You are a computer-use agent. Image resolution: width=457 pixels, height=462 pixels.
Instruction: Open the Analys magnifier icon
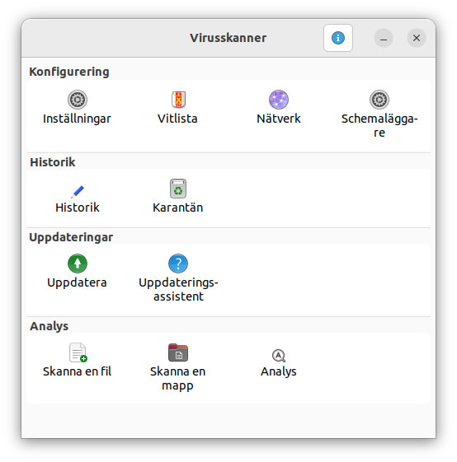pos(278,356)
